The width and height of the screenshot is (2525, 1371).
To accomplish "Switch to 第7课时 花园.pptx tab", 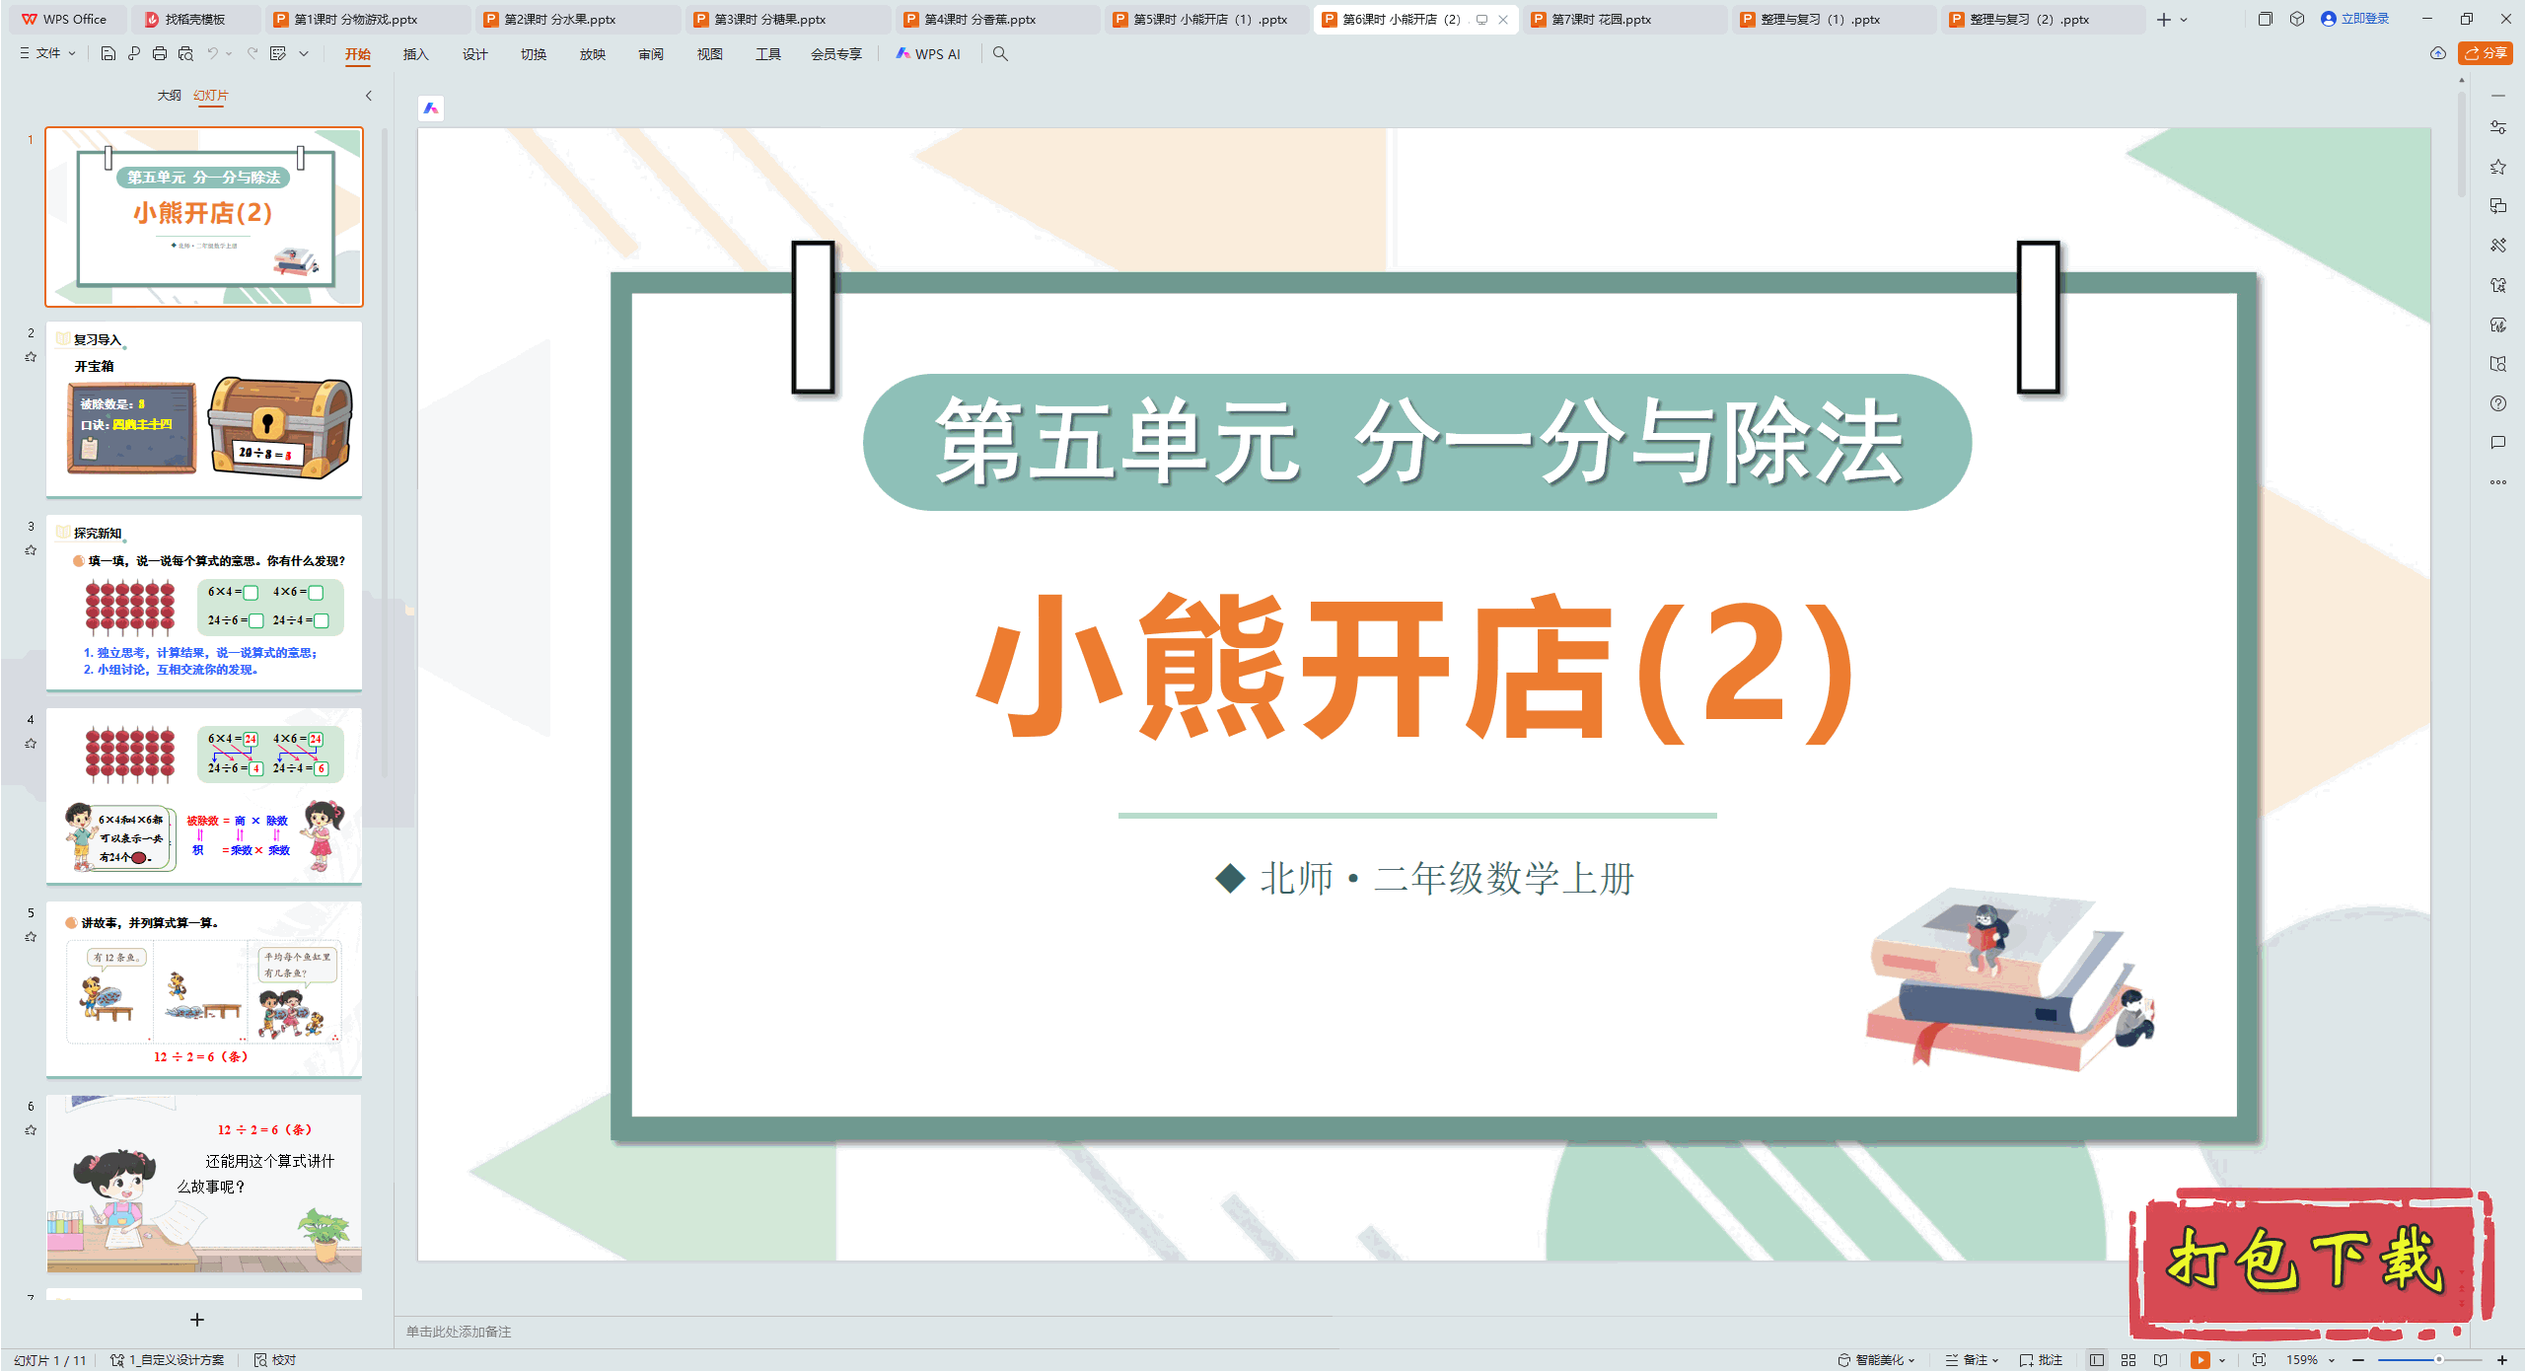I will tap(1600, 19).
